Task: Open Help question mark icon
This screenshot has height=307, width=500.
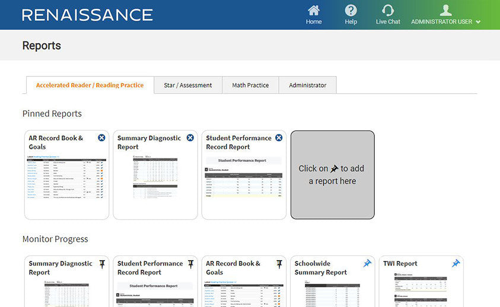Action: pos(351,11)
